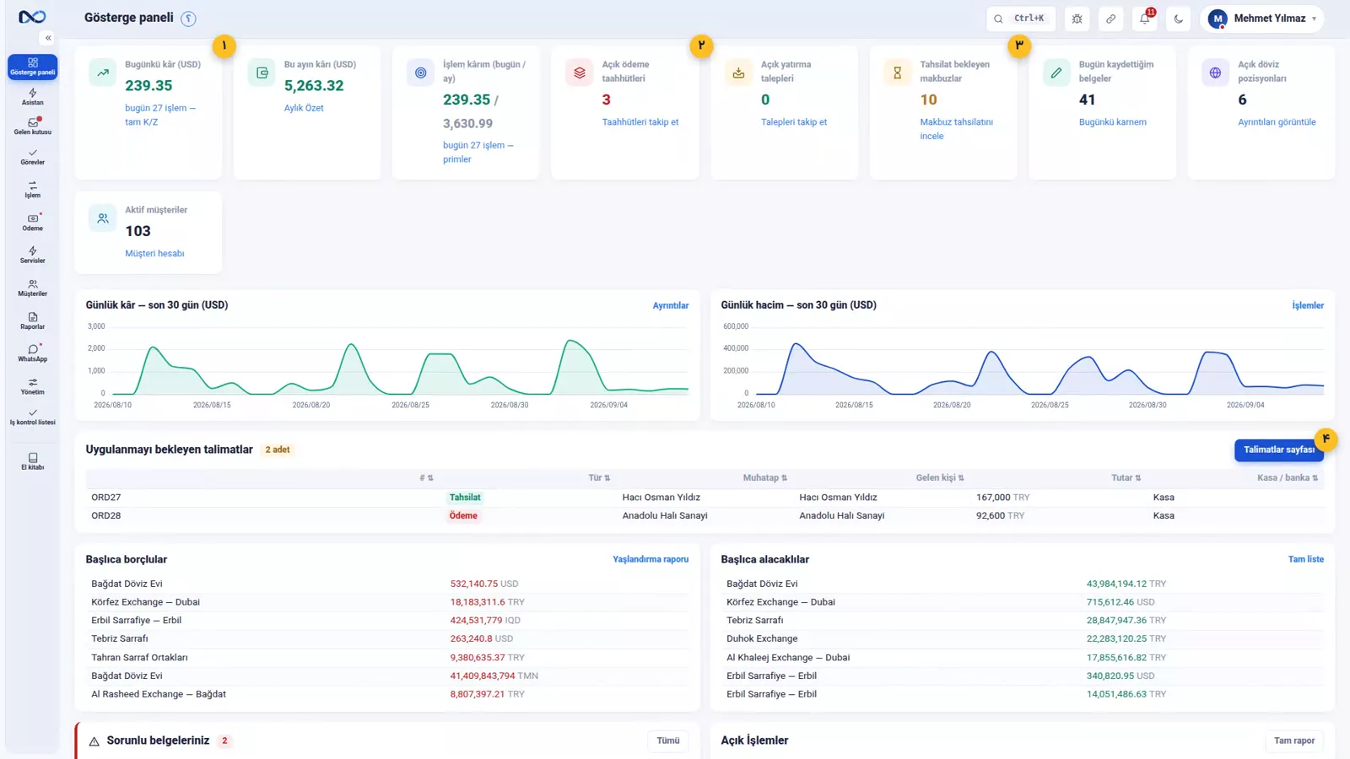Toggle dark mode moon icon
Screen dimensions: 1350x759
tap(1179, 19)
